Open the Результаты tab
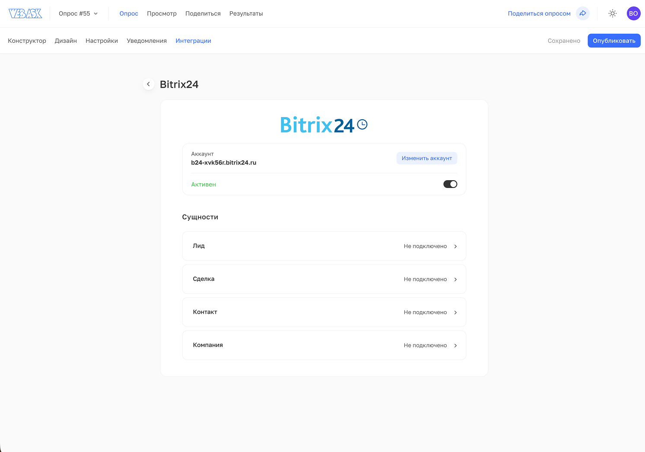Viewport: 645px width, 452px height. (x=246, y=13)
